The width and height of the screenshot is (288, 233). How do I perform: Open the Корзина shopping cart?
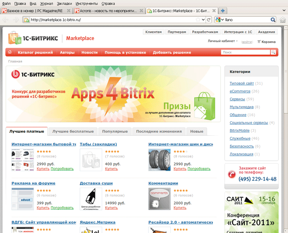[x=266, y=41]
